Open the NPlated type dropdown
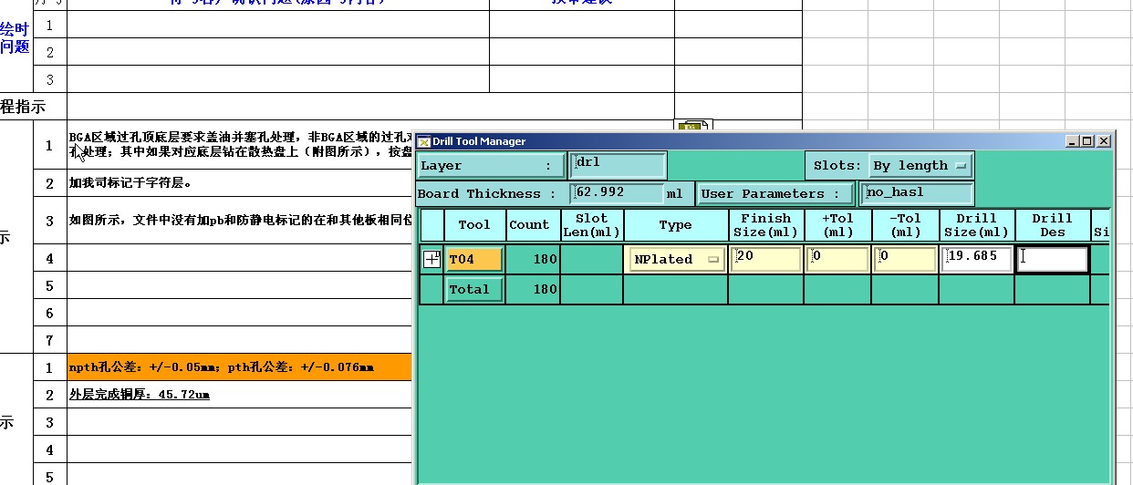 (675, 260)
